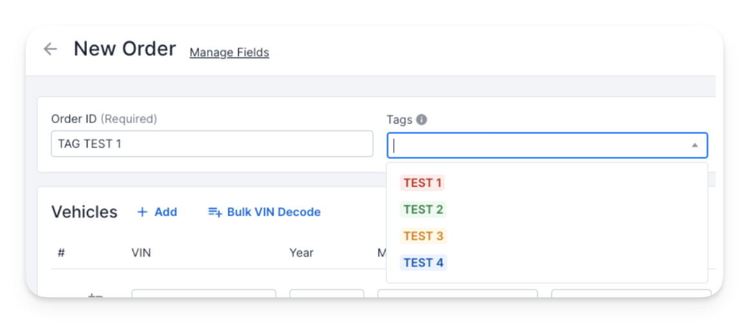Click the Order ID (Required) label
This screenshot has width=749, height=323.
click(104, 119)
